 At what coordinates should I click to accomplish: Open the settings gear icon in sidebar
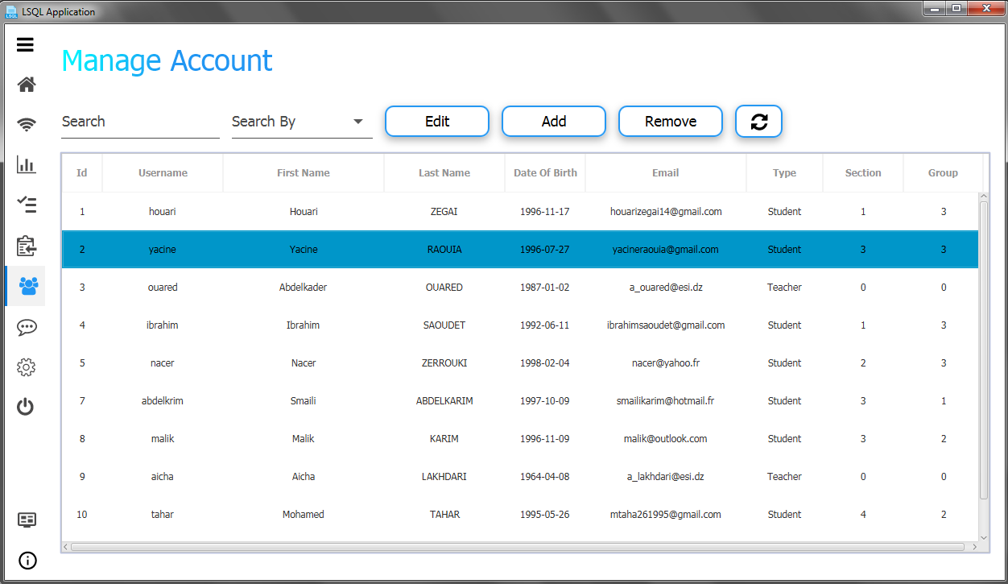pyautogui.click(x=26, y=367)
